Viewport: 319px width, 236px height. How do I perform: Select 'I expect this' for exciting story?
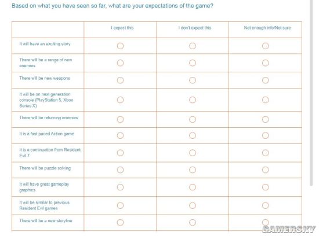tap(120, 46)
